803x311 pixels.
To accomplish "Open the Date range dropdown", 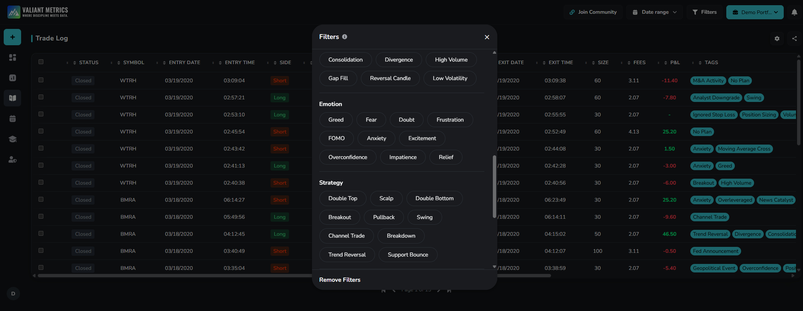I will click(x=654, y=12).
